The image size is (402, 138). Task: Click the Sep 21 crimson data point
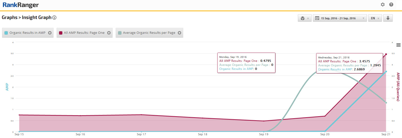coord(386,54)
